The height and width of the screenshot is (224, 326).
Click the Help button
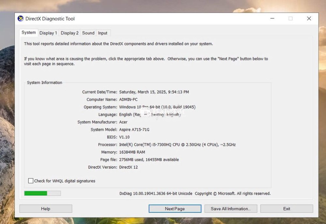click(x=46, y=209)
